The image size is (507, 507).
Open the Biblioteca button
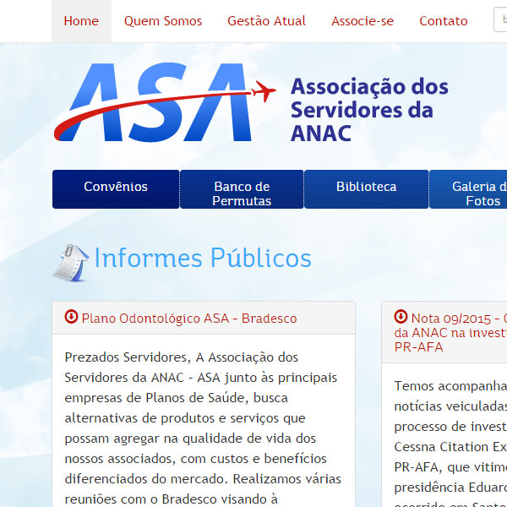click(x=367, y=189)
